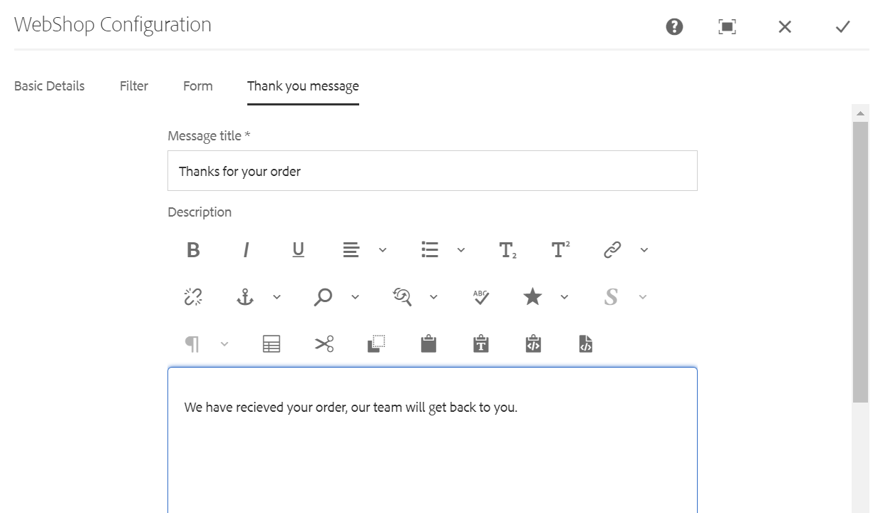The image size is (873, 513).
Task: Toggle italic formatting
Action: click(x=246, y=250)
